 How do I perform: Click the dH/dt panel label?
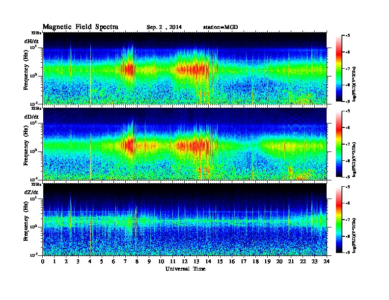pyautogui.click(x=31, y=41)
